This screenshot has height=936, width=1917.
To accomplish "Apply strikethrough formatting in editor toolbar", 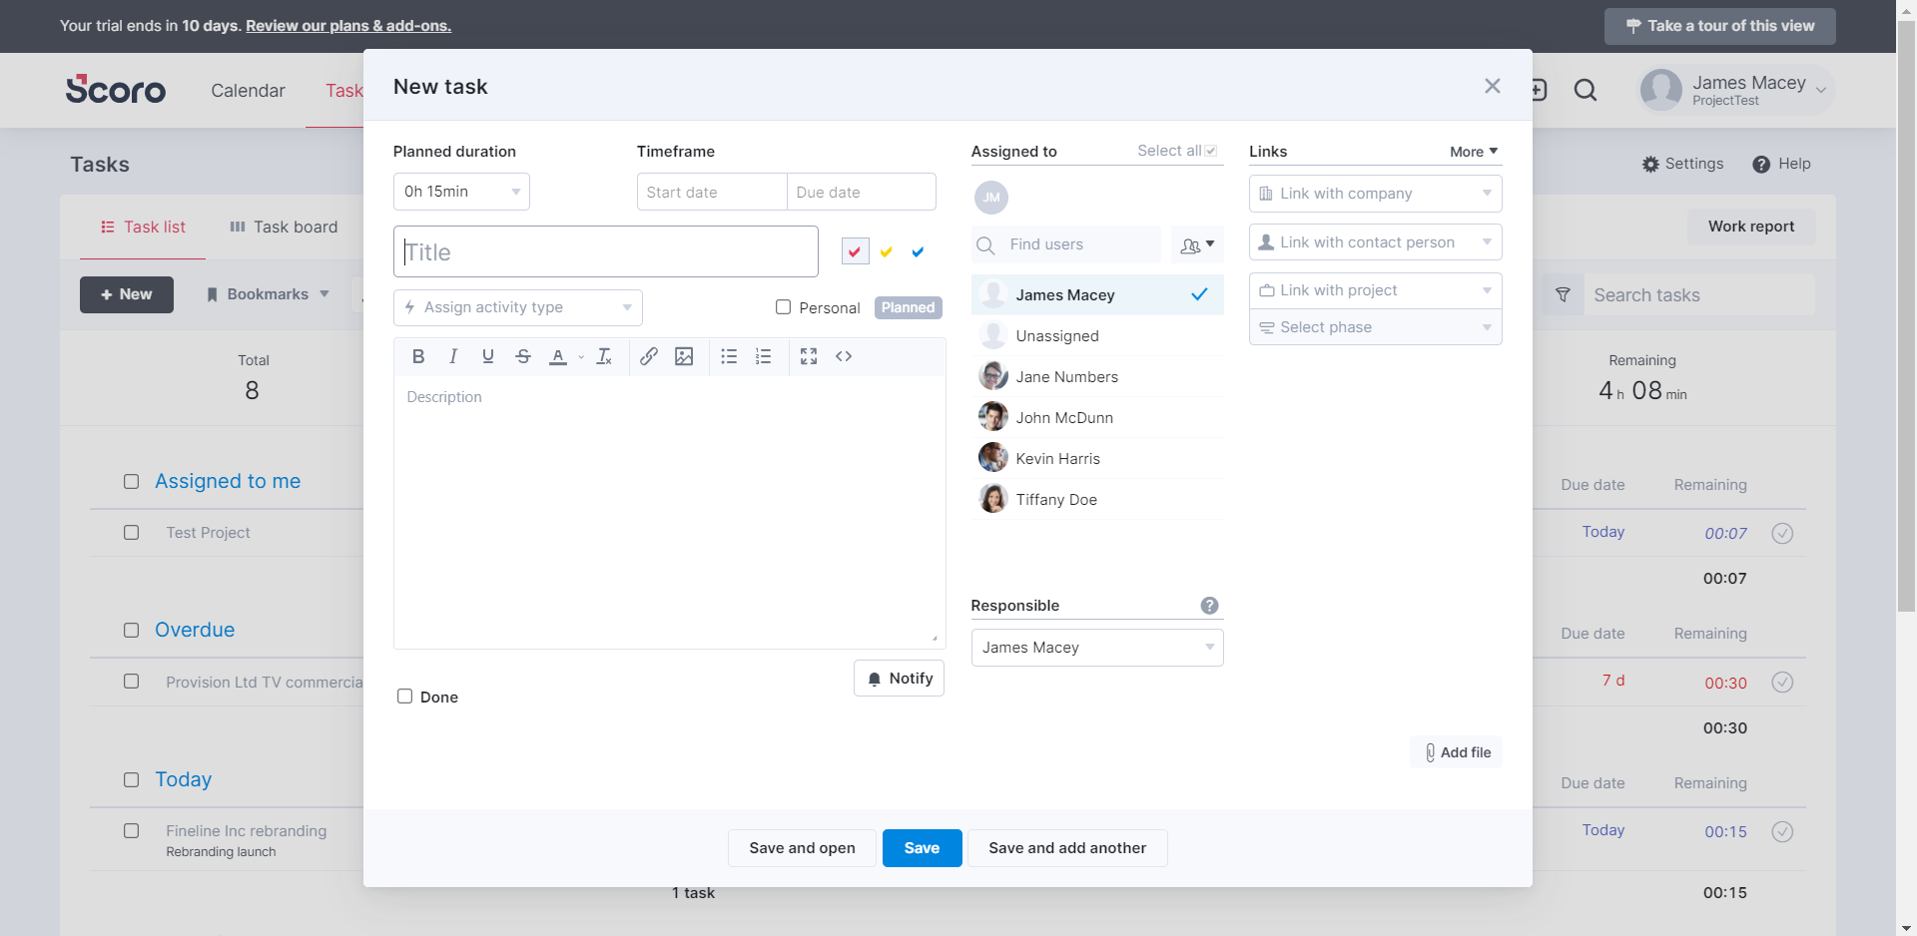I will (522, 356).
